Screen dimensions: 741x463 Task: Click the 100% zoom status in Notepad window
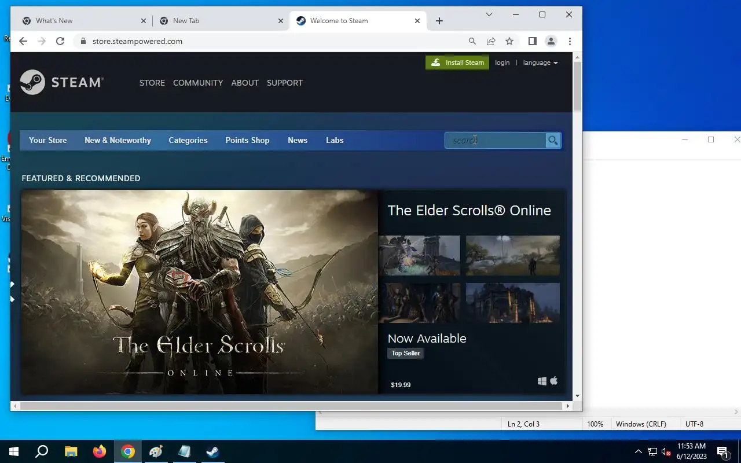tap(595, 424)
